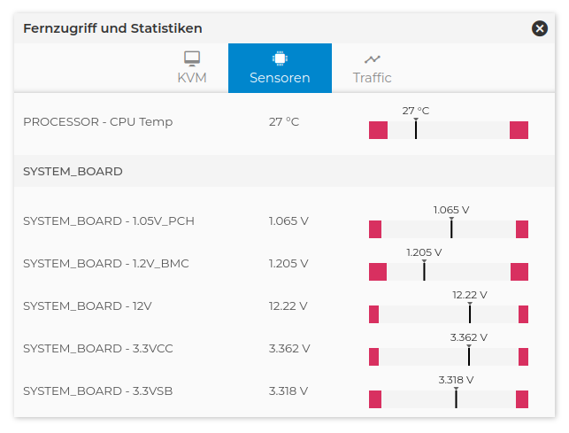Click the 3.362 V value text
The image size is (569, 433).
[289, 348]
